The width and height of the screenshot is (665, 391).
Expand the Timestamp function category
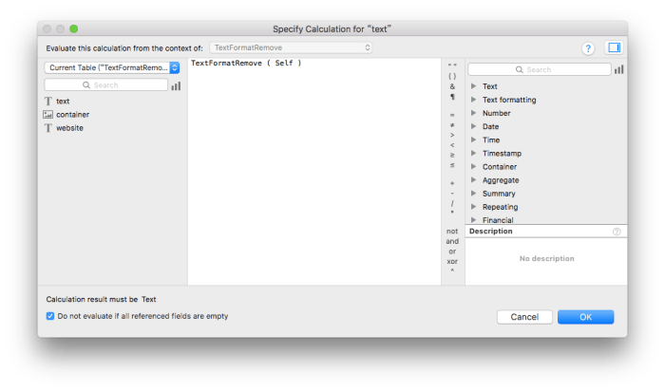[472, 153]
